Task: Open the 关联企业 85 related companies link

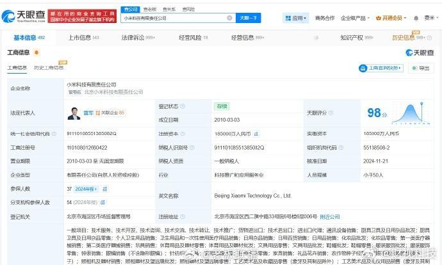Action: (x=110, y=113)
